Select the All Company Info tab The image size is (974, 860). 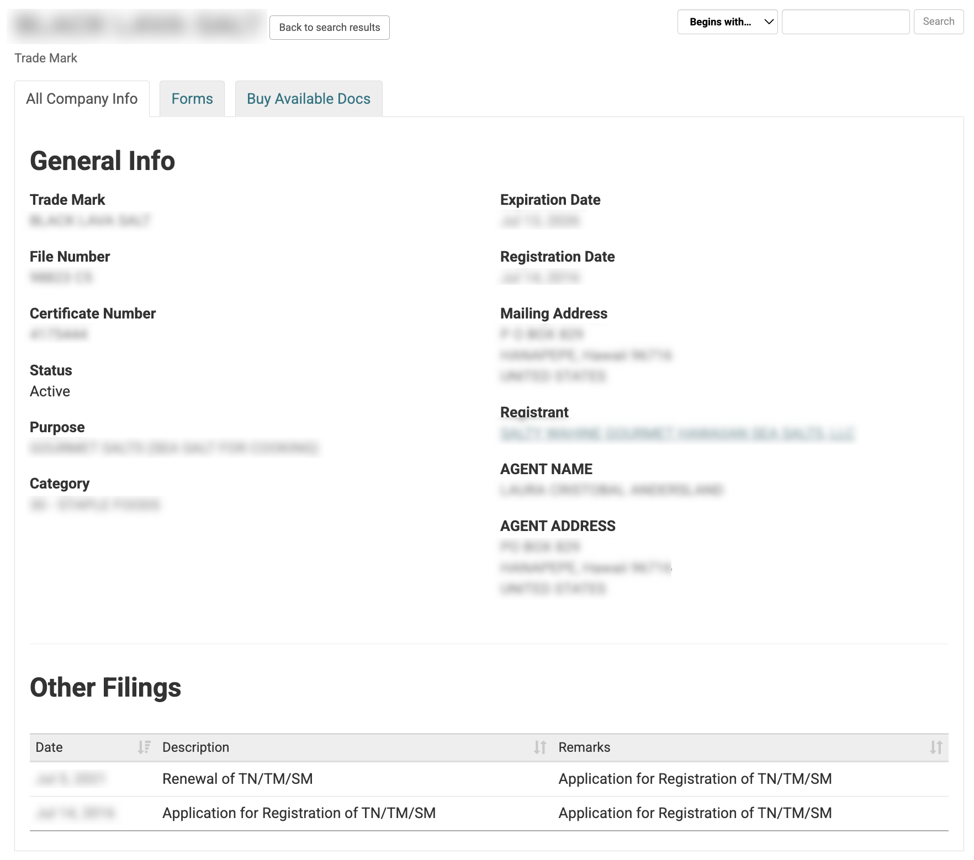82,99
